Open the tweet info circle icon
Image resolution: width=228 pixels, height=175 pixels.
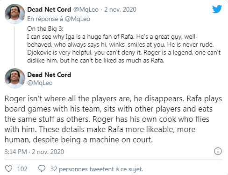point(218,151)
